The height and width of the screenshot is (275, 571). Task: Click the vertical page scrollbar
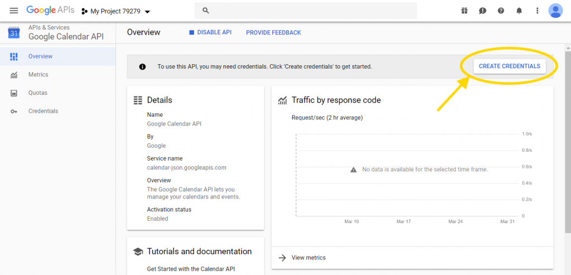(568, 142)
